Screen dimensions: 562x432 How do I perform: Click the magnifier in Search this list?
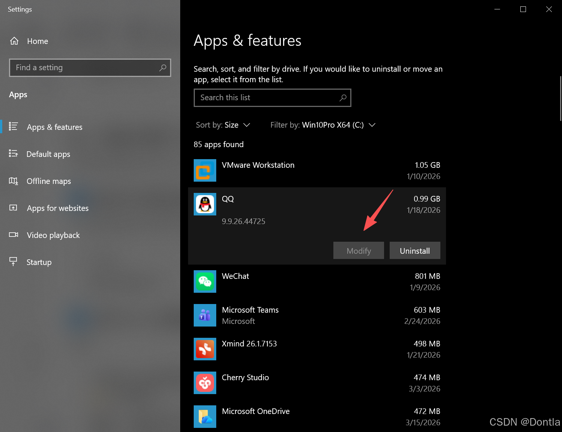tap(343, 98)
